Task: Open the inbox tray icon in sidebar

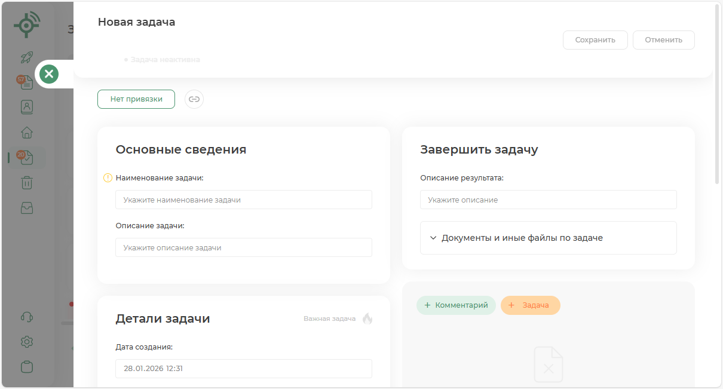Action: point(27,207)
